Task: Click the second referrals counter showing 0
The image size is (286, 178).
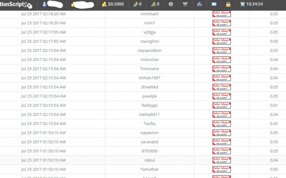Action: point(155,5)
